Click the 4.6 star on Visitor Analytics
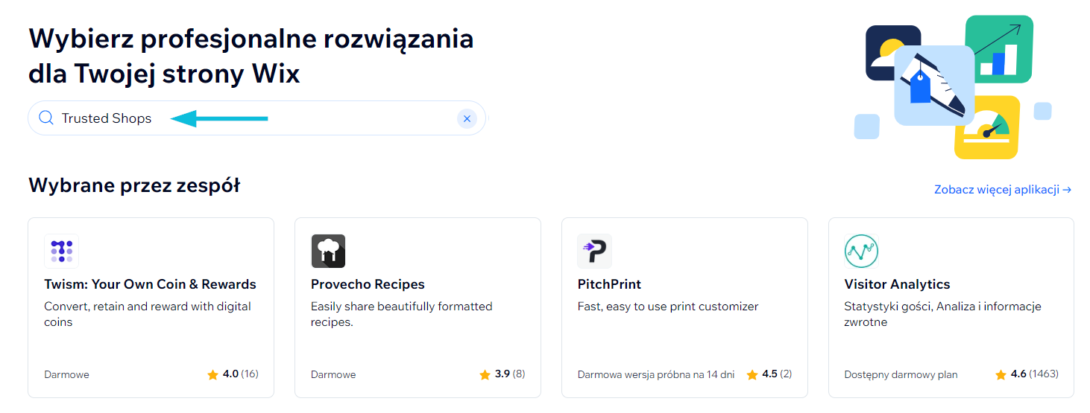Screen dimensions: 1090x413 1001,374
